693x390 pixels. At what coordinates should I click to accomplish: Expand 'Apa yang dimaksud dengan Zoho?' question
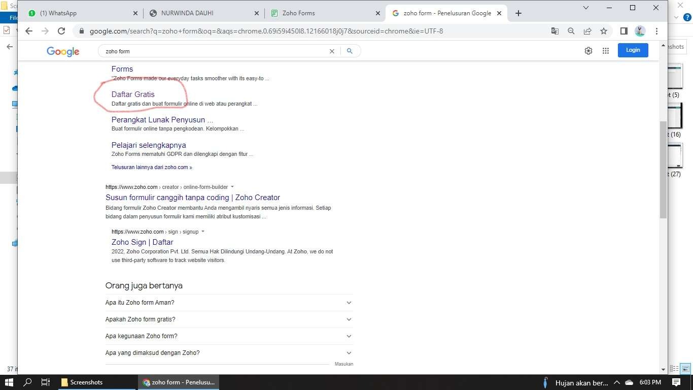[229, 353]
